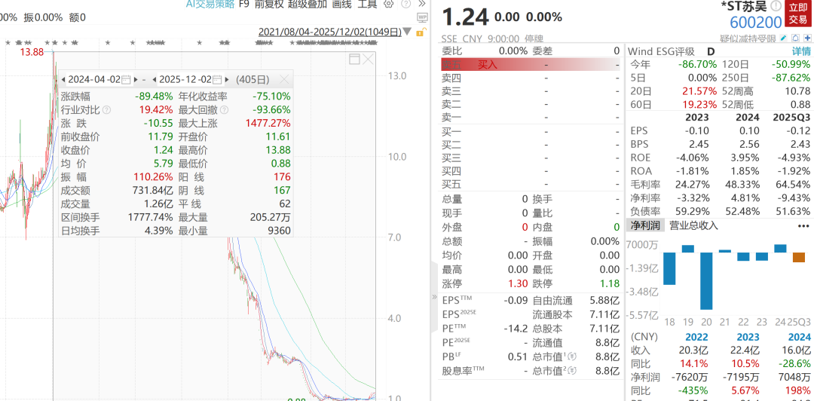Click 最大回撤 help question icon

[x=224, y=110]
